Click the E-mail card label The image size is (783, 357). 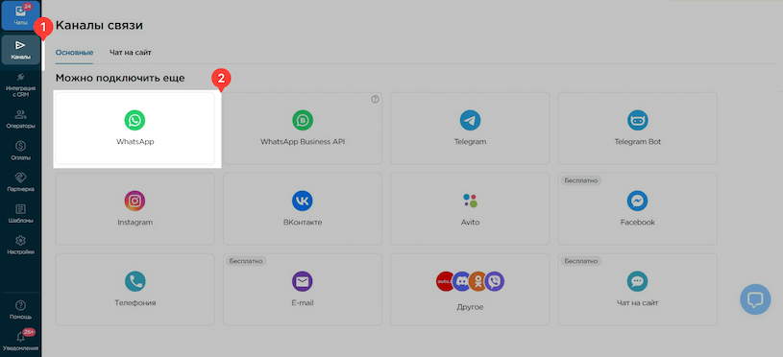[x=303, y=302]
